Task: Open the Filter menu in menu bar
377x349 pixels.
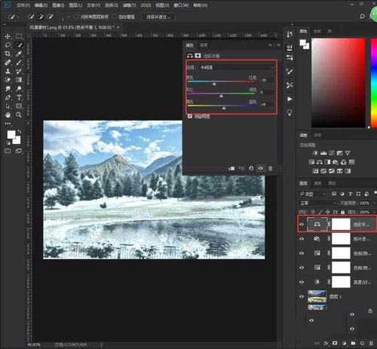Action: pyautogui.click(x=129, y=5)
